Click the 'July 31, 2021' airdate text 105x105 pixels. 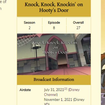[x=54, y=90]
